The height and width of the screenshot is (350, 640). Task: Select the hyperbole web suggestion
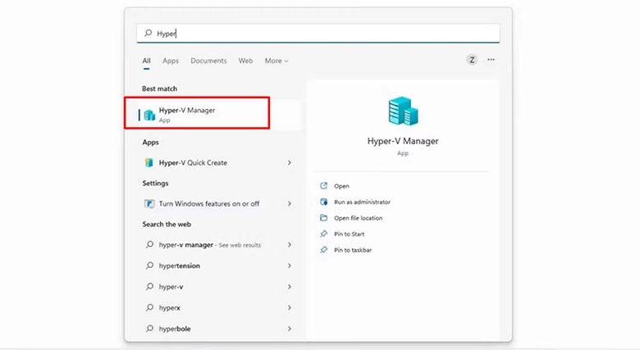(175, 329)
